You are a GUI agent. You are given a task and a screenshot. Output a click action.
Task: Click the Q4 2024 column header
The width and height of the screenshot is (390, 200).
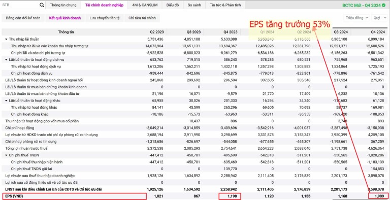(378, 32)
